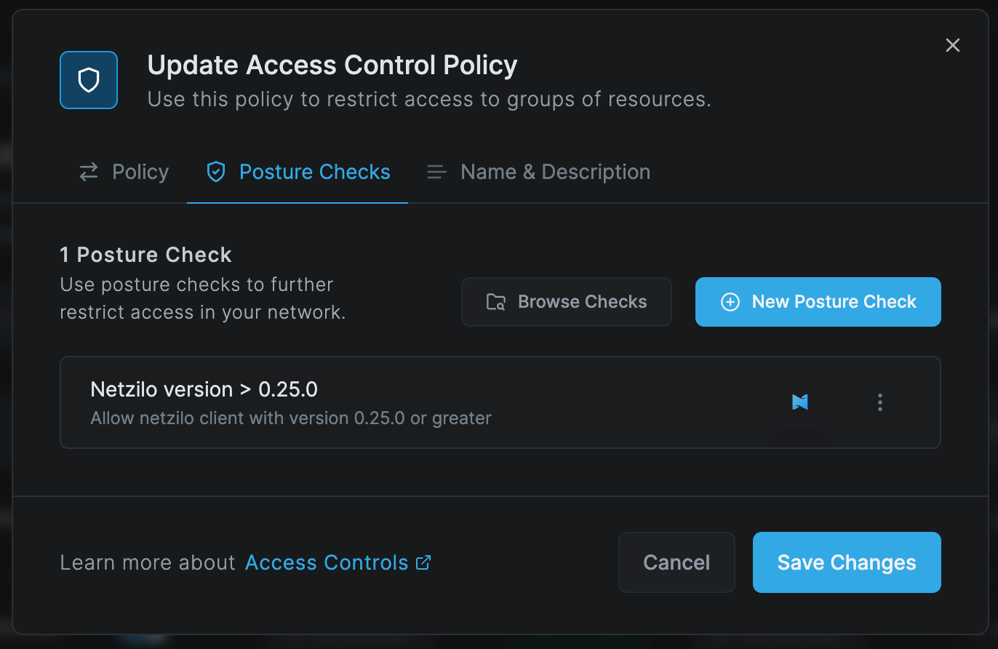998x649 pixels.
Task: Open the three-dot menu for Netzilo version check
Action: coord(880,402)
